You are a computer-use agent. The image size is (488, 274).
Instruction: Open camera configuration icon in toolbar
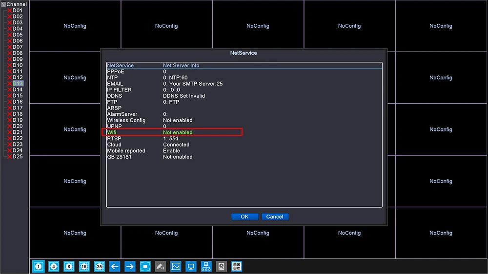160,266
